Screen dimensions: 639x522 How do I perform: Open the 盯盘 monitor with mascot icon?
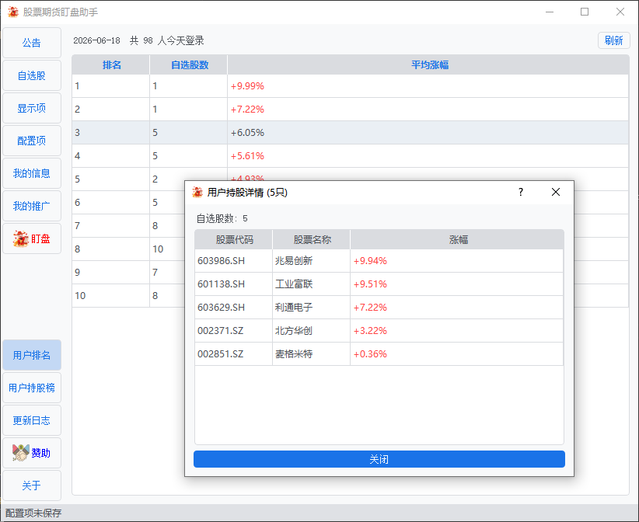tap(32, 238)
